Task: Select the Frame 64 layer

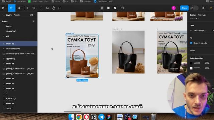Action: (x=19, y=89)
